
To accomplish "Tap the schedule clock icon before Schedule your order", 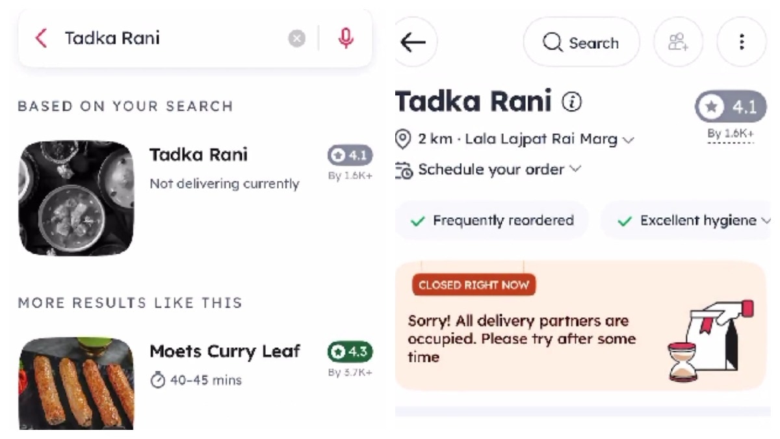I will (405, 169).
